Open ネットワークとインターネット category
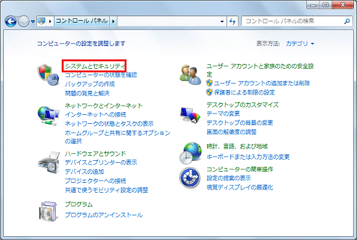Screen dimensions: 357x240 coord(104,106)
